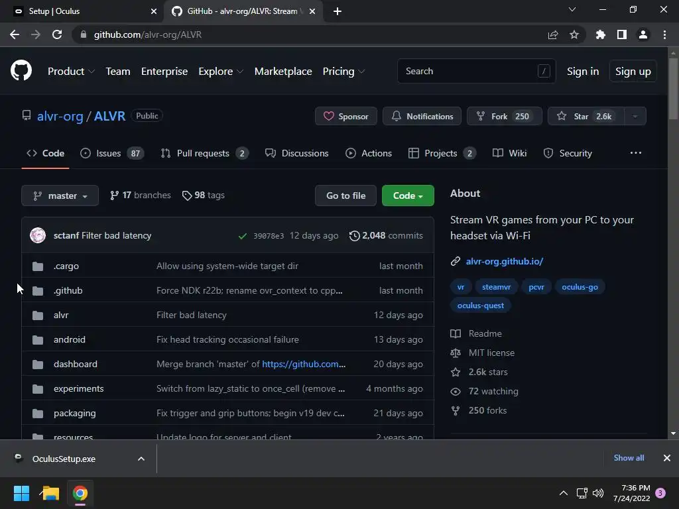Open the Windows Start menu
The width and height of the screenshot is (679, 509).
(x=21, y=493)
